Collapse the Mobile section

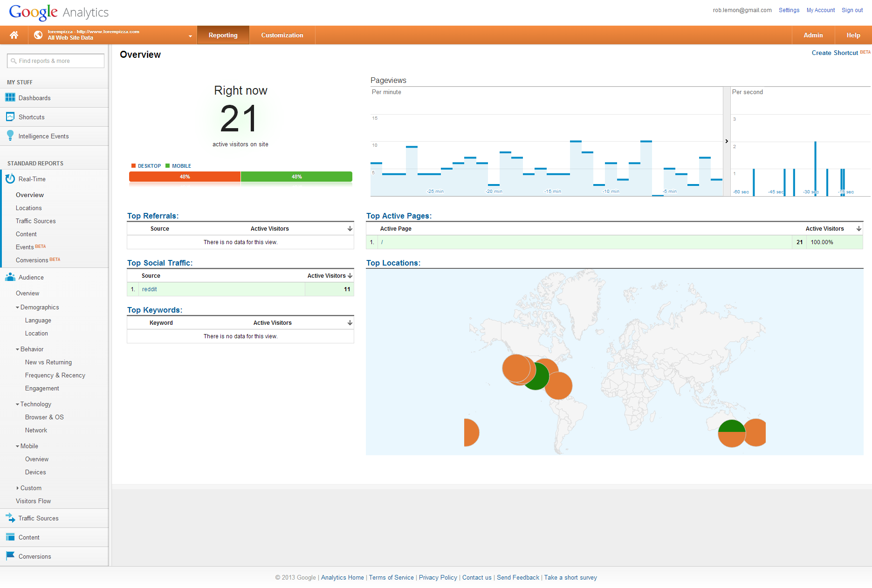click(x=17, y=446)
